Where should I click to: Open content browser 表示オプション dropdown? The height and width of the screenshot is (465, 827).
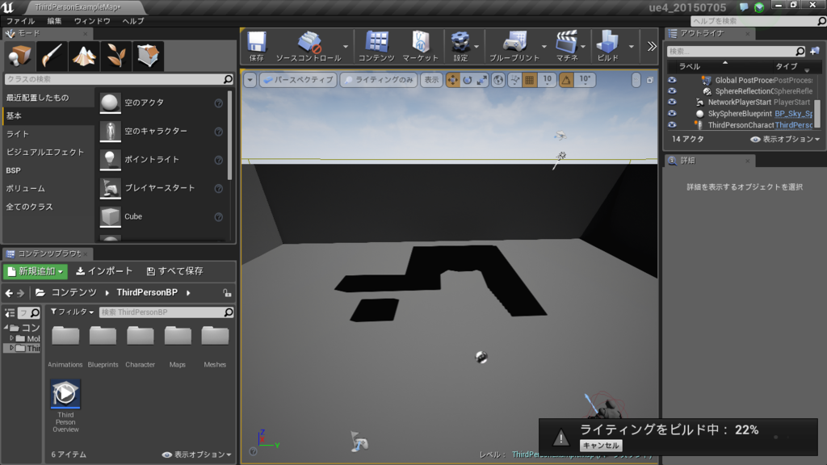[x=197, y=455]
